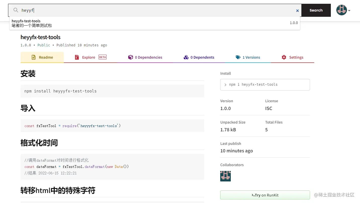Click the Public label under the title
This screenshot has width=360, height=203.
point(44,45)
